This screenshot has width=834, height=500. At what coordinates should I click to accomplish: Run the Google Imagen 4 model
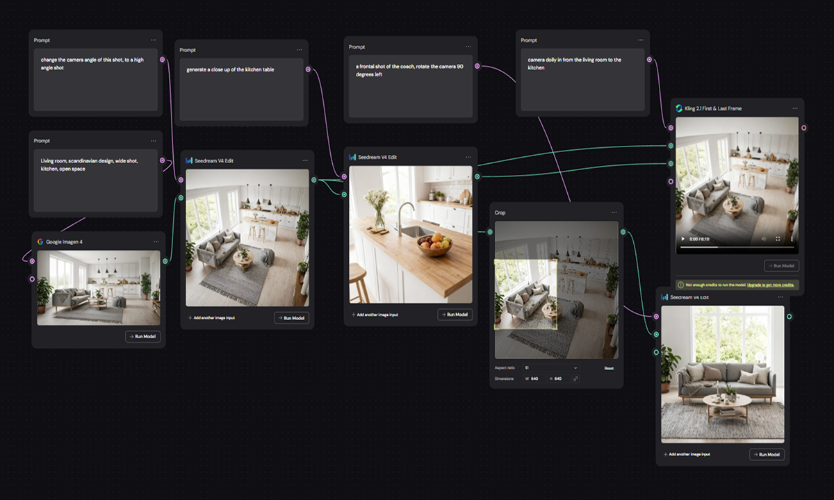[143, 337]
